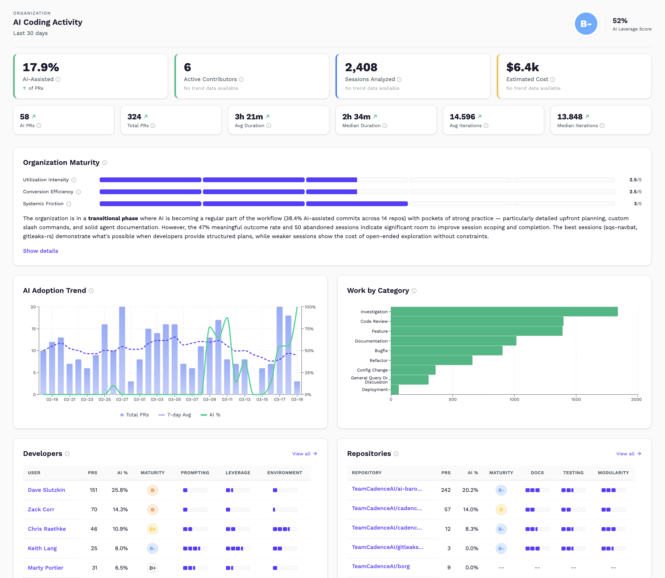The image size is (665, 578).
Task: Click the 17.9% AI-Assisted stat card
Action: point(91,76)
